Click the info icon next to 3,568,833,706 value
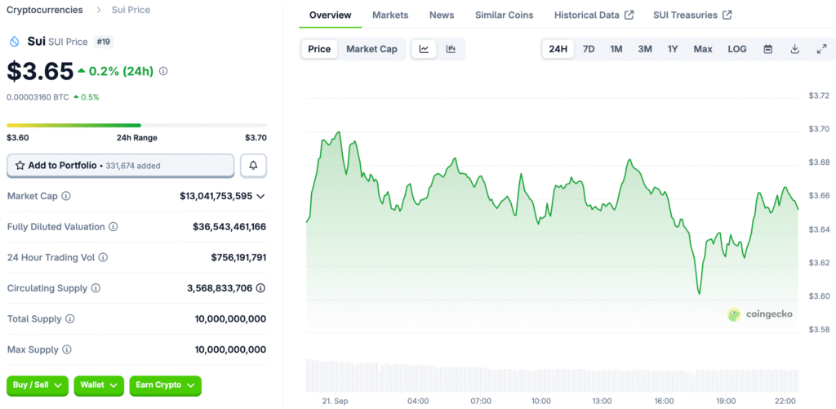Screen dimensions: 836x409 click(260, 288)
